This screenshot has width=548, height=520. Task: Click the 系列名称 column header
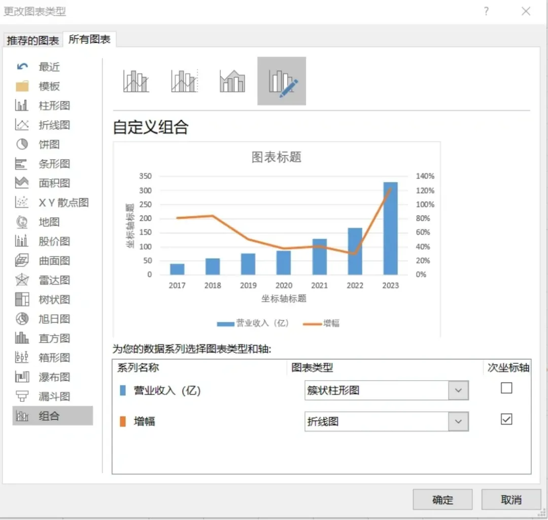click(x=138, y=367)
